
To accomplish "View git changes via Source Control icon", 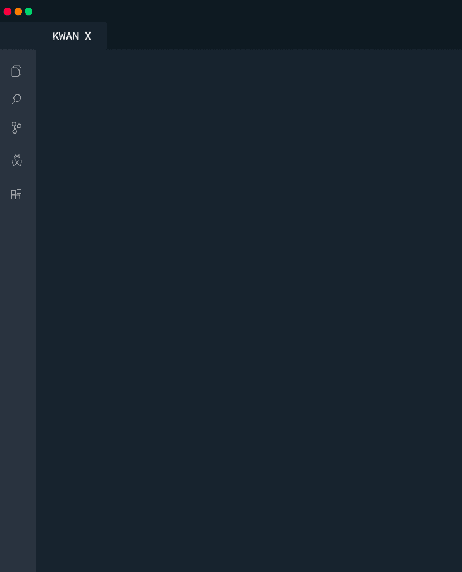I will tap(16, 128).
